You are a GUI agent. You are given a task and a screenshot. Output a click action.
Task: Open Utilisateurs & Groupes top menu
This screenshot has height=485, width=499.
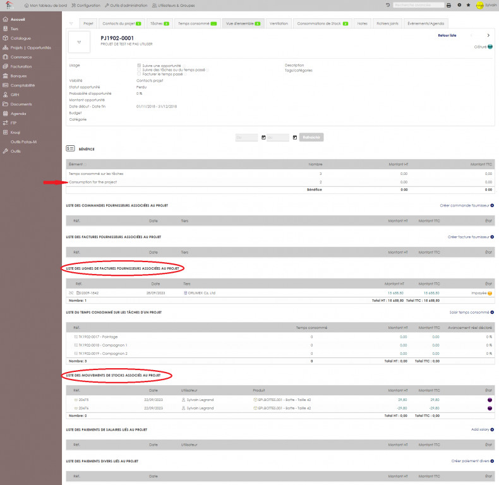pyautogui.click(x=174, y=6)
